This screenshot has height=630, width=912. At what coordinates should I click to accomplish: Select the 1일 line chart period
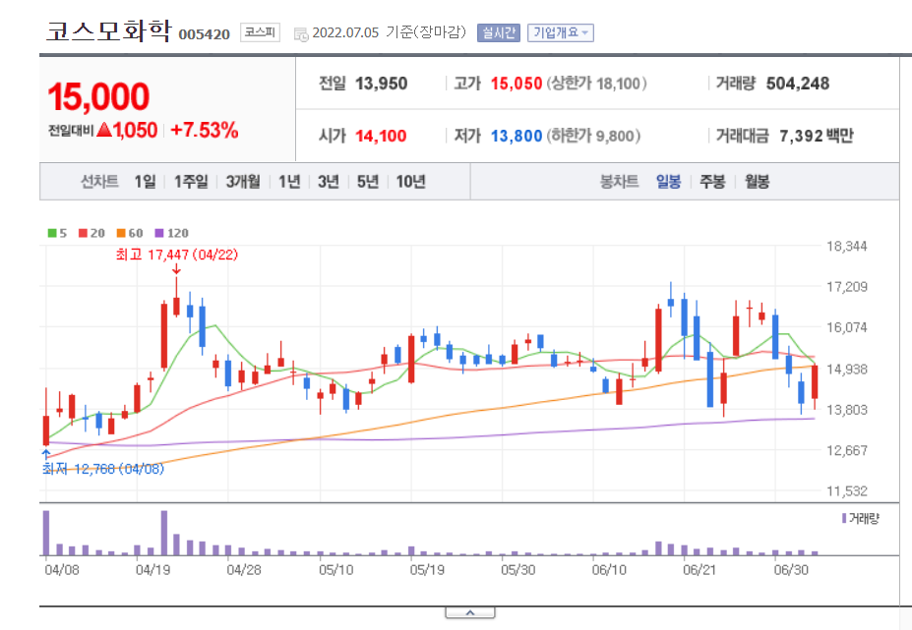coord(146,182)
